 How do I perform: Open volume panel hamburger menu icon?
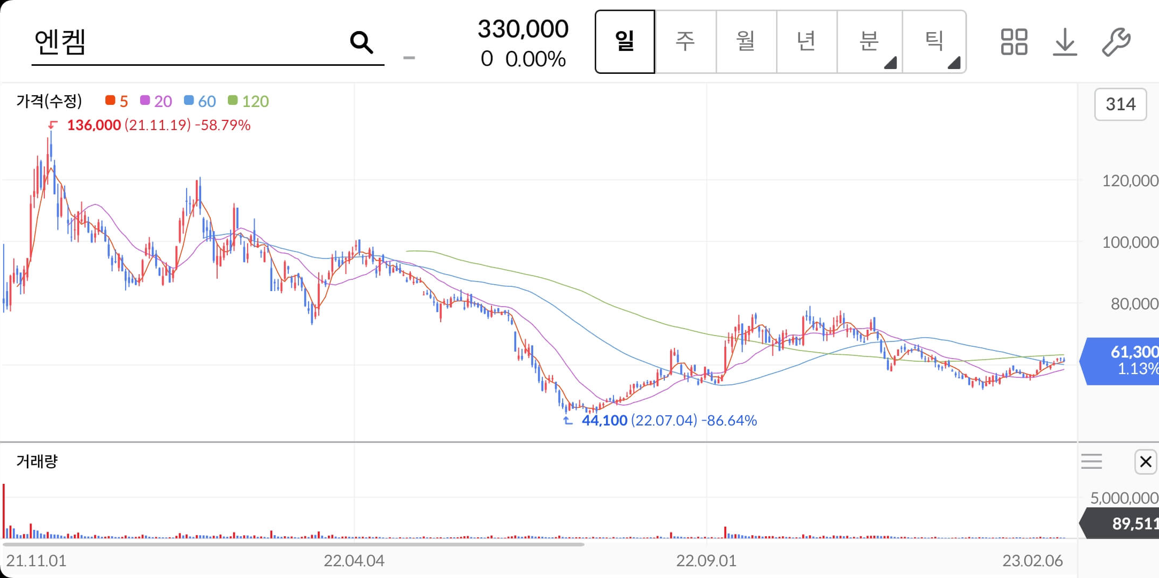pos(1091,461)
